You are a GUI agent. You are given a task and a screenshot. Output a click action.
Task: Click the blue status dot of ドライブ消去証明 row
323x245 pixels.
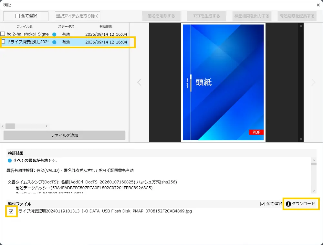(54, 42)
